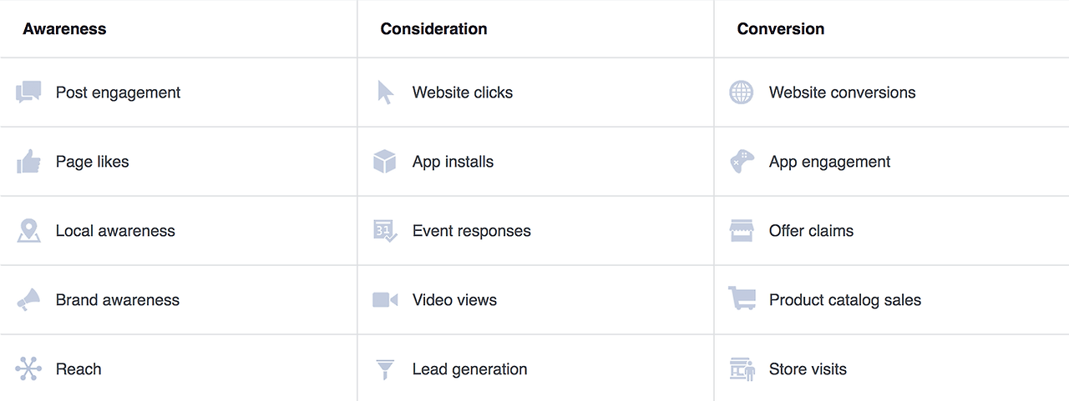Click the Post engagement speech bubbles icon
Image resolution: width=1069 pixels, height=401 pixels.
coord(28,93)
